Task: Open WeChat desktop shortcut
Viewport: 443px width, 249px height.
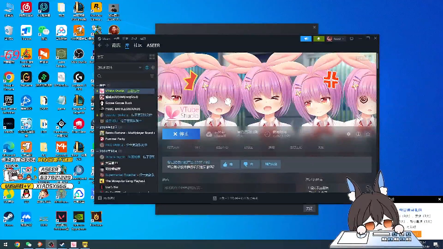Action: pos(44,33)
